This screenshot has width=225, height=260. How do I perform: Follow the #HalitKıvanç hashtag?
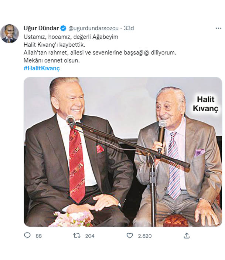coord(42,68)
